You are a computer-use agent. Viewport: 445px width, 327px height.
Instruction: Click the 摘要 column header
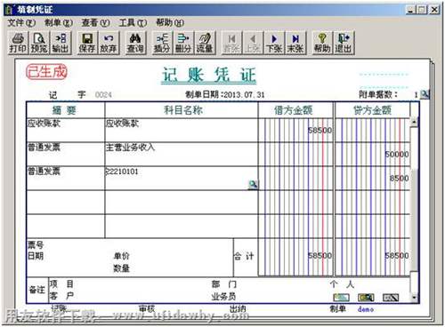pos(66,110)
